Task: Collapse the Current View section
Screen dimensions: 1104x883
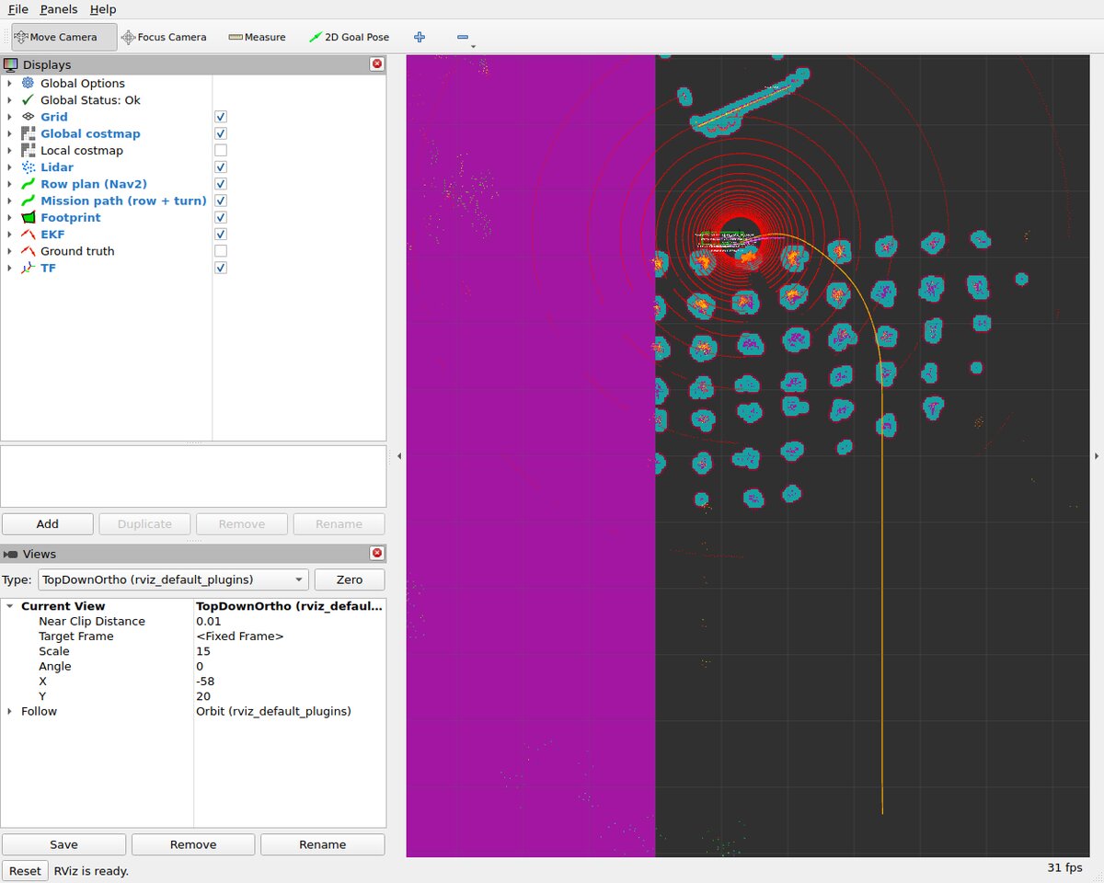Action: point(9,606)
